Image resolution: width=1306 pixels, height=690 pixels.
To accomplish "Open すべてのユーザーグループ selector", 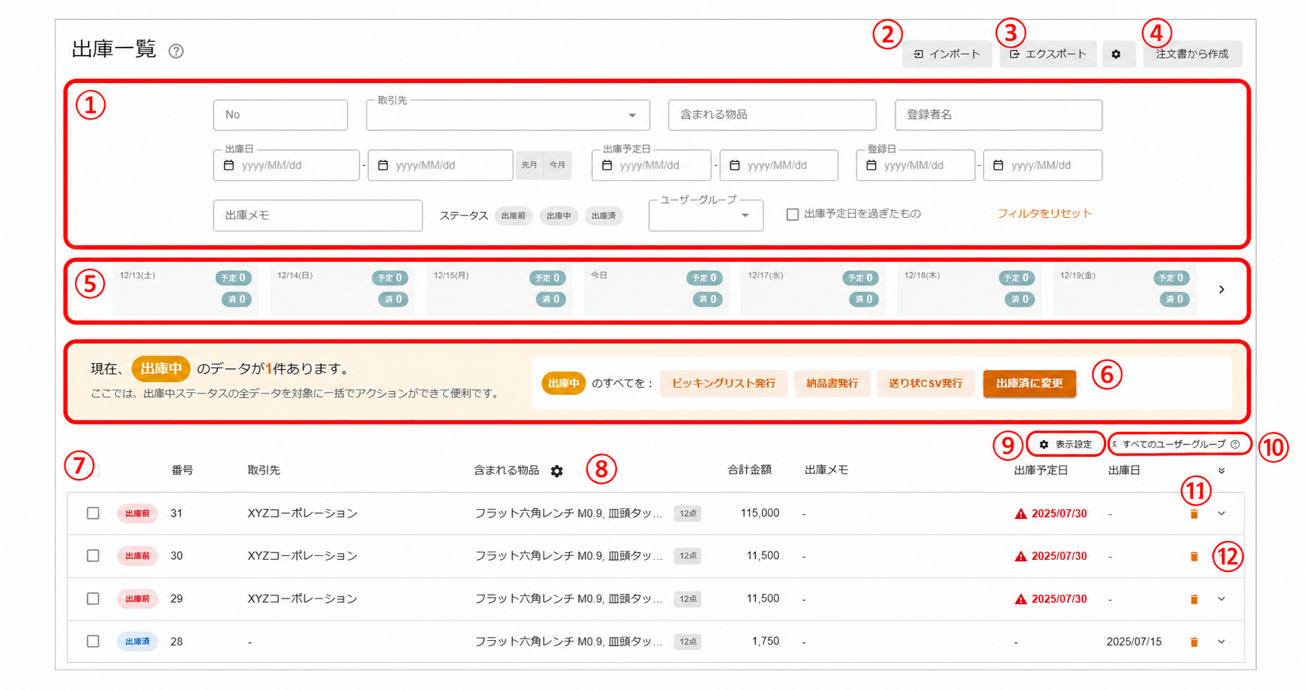I will (x=1173, y=444).
